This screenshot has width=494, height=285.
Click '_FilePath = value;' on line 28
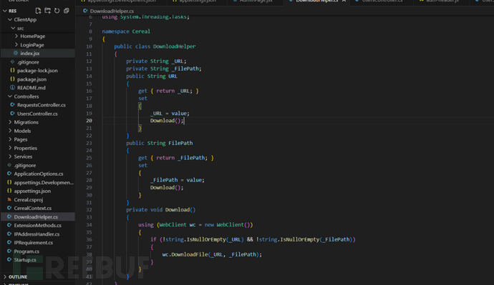point(178,180)
